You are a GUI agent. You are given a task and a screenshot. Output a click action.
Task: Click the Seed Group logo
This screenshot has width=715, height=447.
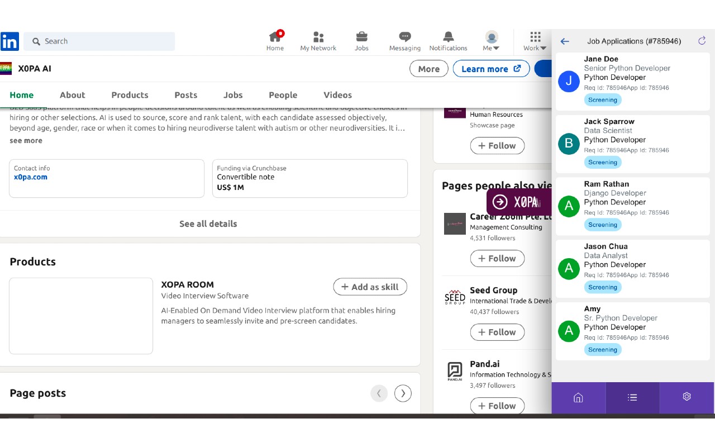(x=455, y=297)
